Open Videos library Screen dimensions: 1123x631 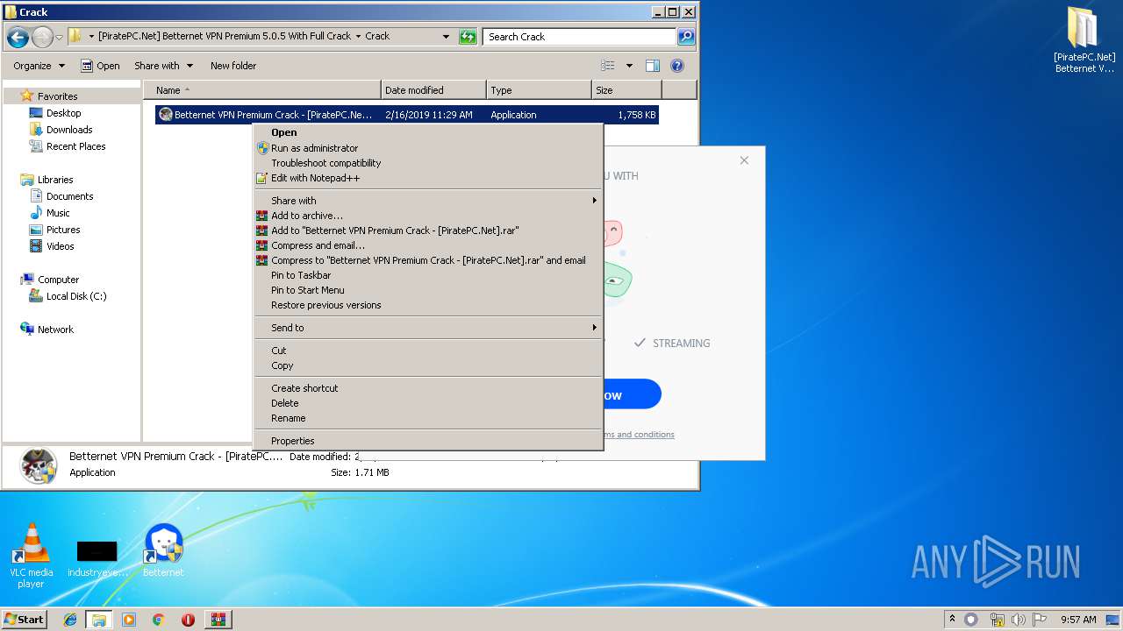tap(60, 246)
